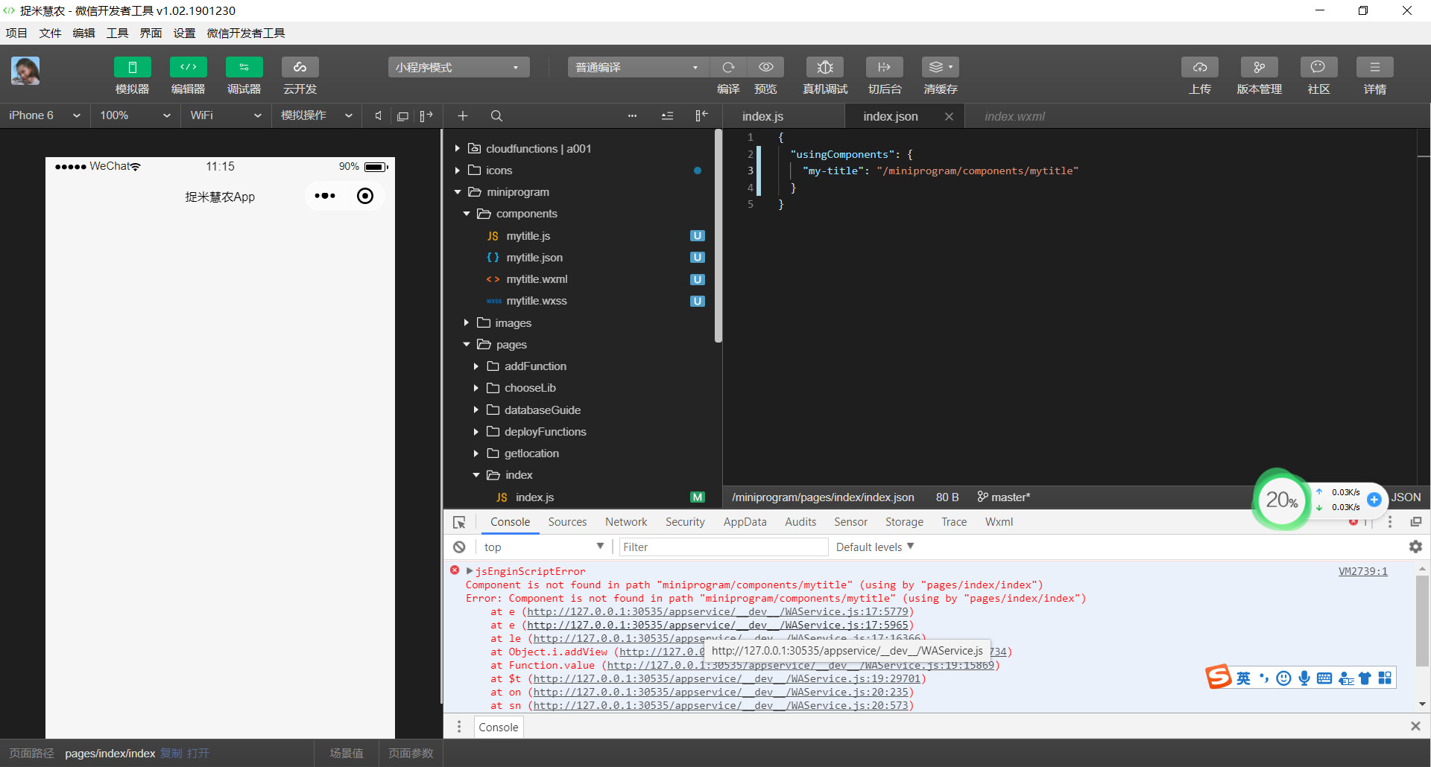Click the file search magnifier icon

[x=496, y=115]
